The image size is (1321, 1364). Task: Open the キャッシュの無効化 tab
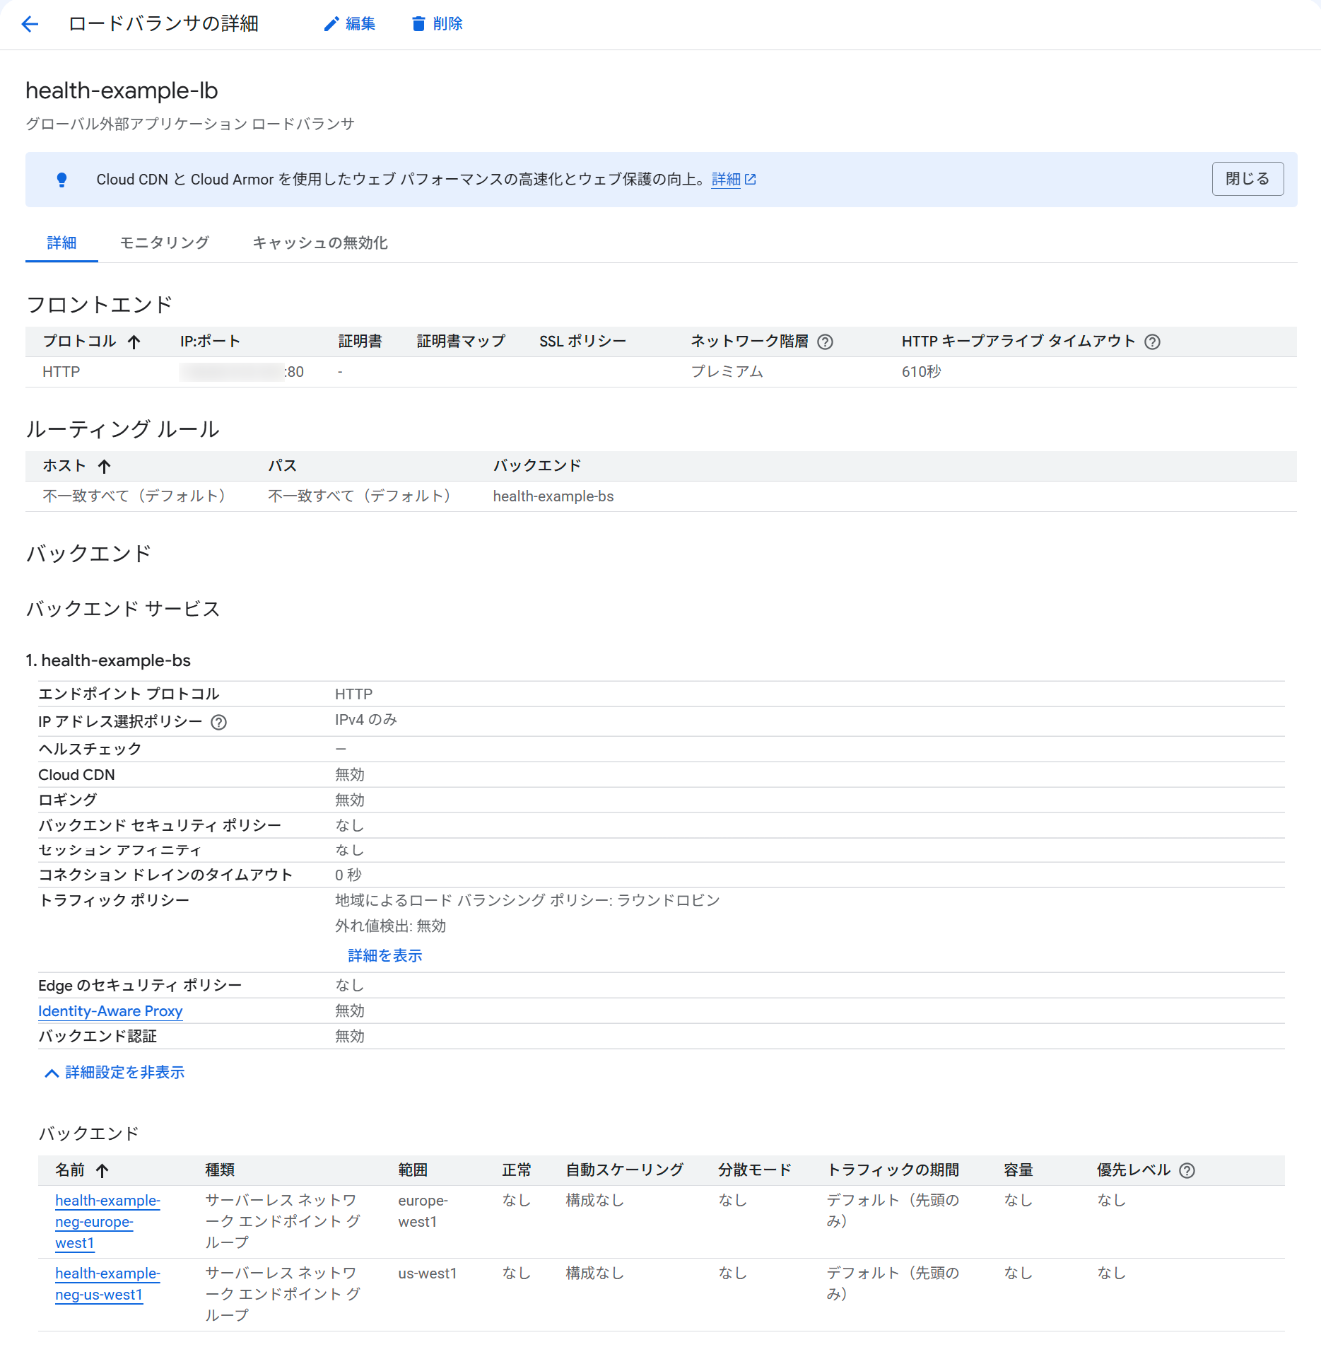coord(320,243)
